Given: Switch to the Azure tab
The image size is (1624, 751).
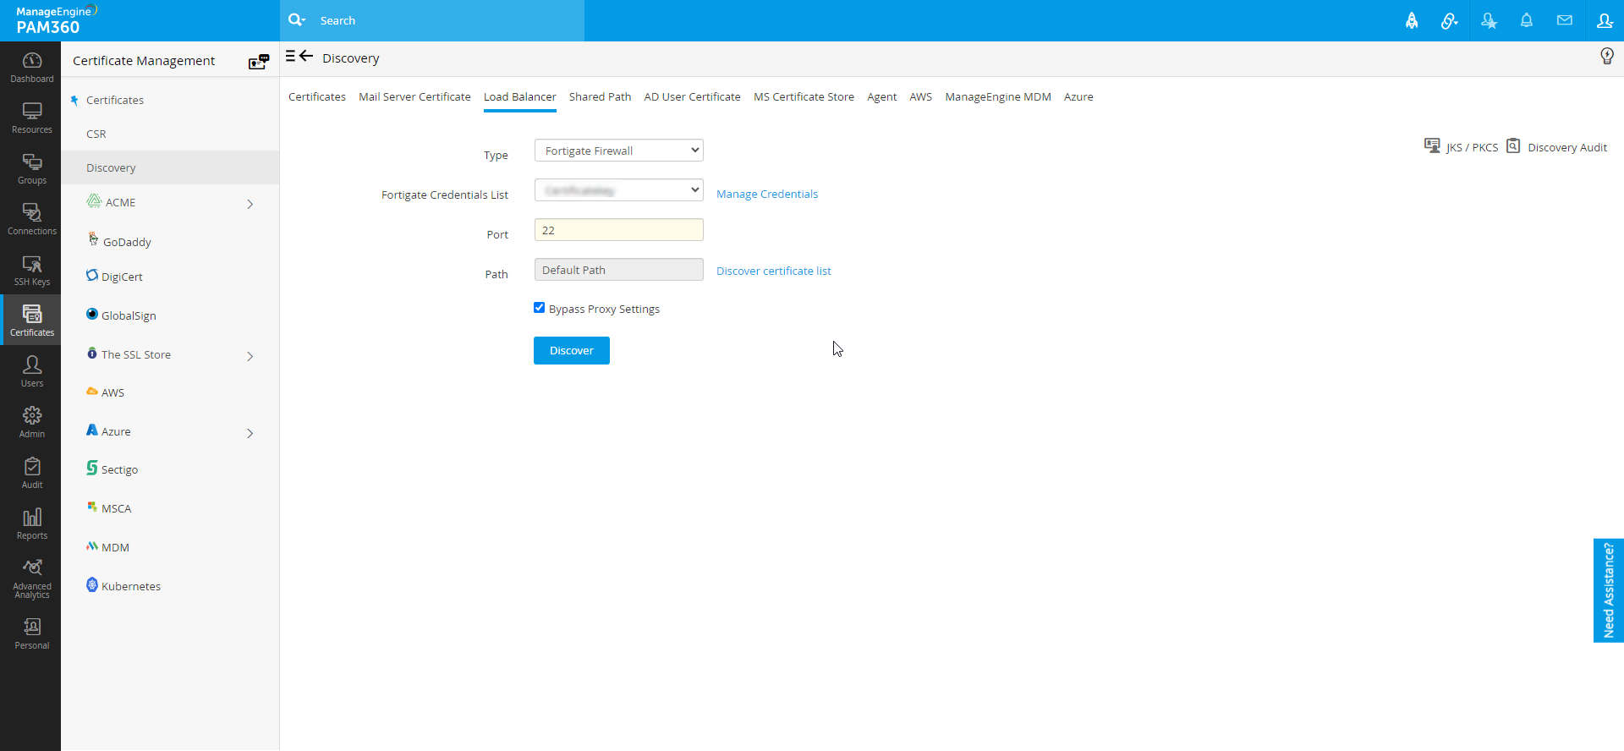Looking at the screenshot, I should tap(1078, 97).
